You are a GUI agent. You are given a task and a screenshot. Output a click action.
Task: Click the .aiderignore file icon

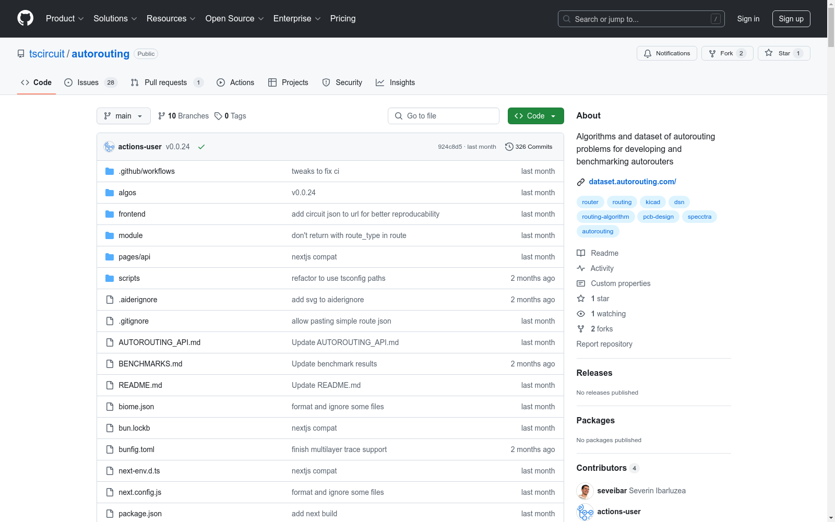coord(110,300)
